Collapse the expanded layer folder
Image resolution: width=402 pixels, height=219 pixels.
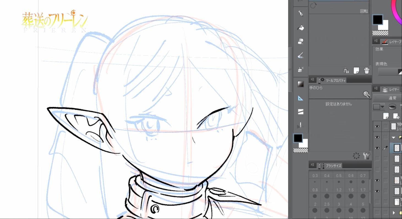coord(393,137)
